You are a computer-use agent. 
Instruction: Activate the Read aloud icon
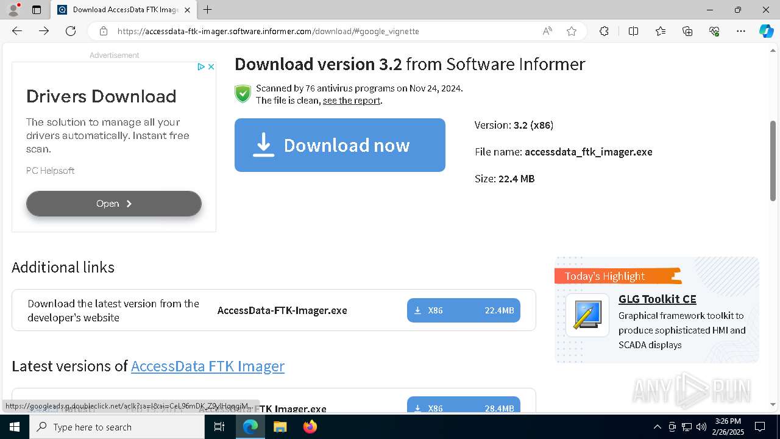coord(547,31)
